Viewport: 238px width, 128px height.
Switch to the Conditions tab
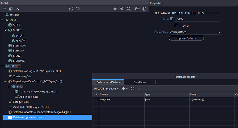point(140,82)
